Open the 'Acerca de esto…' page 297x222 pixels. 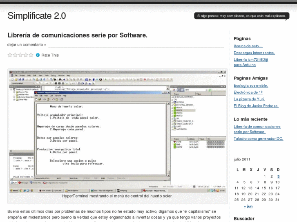tap(248, 46)
